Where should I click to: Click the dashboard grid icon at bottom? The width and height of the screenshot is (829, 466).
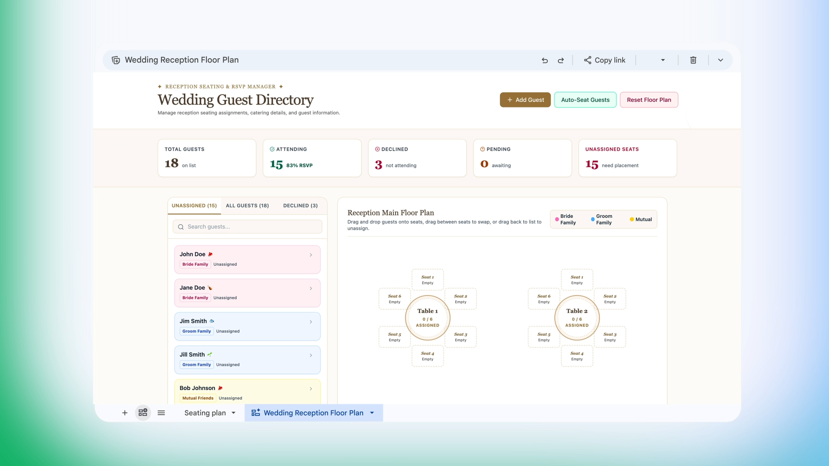tap(143, 413)
